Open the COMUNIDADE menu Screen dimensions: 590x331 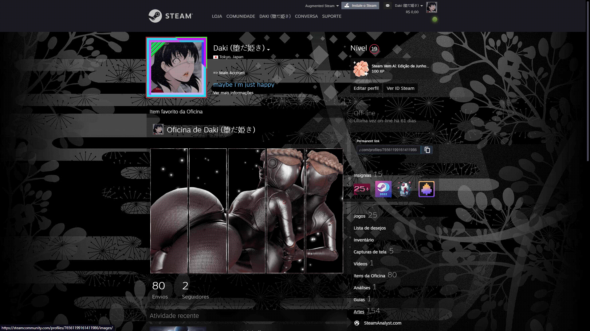241,16
